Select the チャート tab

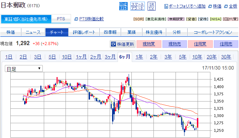[x=57, y=32]
